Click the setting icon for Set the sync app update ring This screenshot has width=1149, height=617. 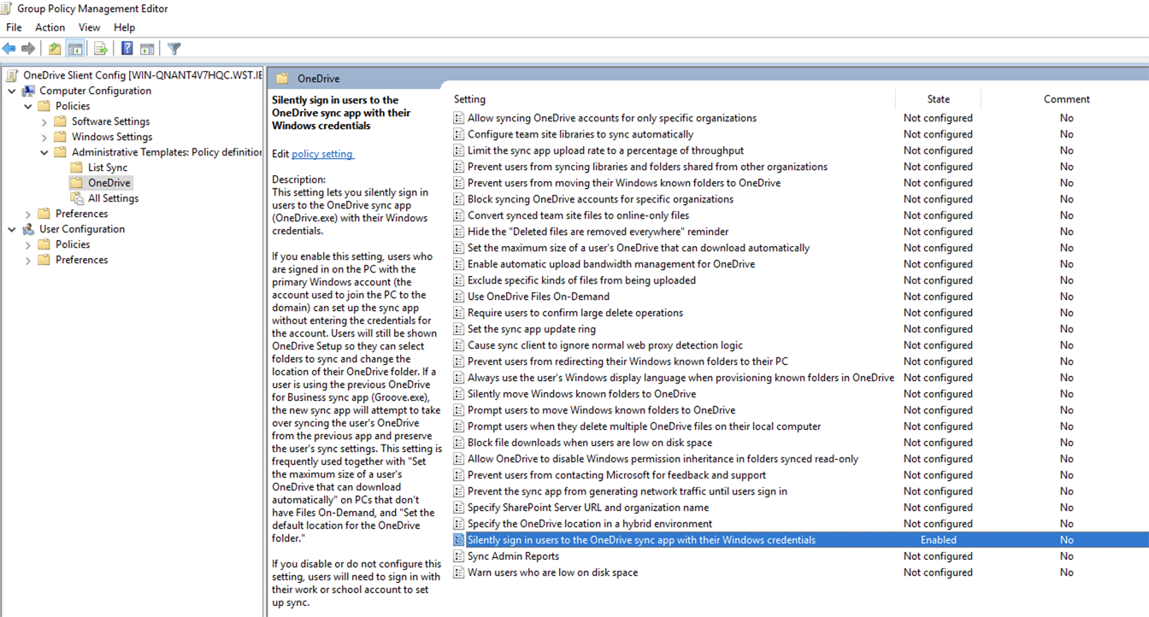tap(458, 329)
